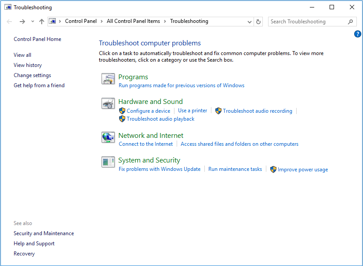The height and width of the screenshot is (266, 363).
Task: Expand the Recent locations dropdown arrow
Action: 33,22
